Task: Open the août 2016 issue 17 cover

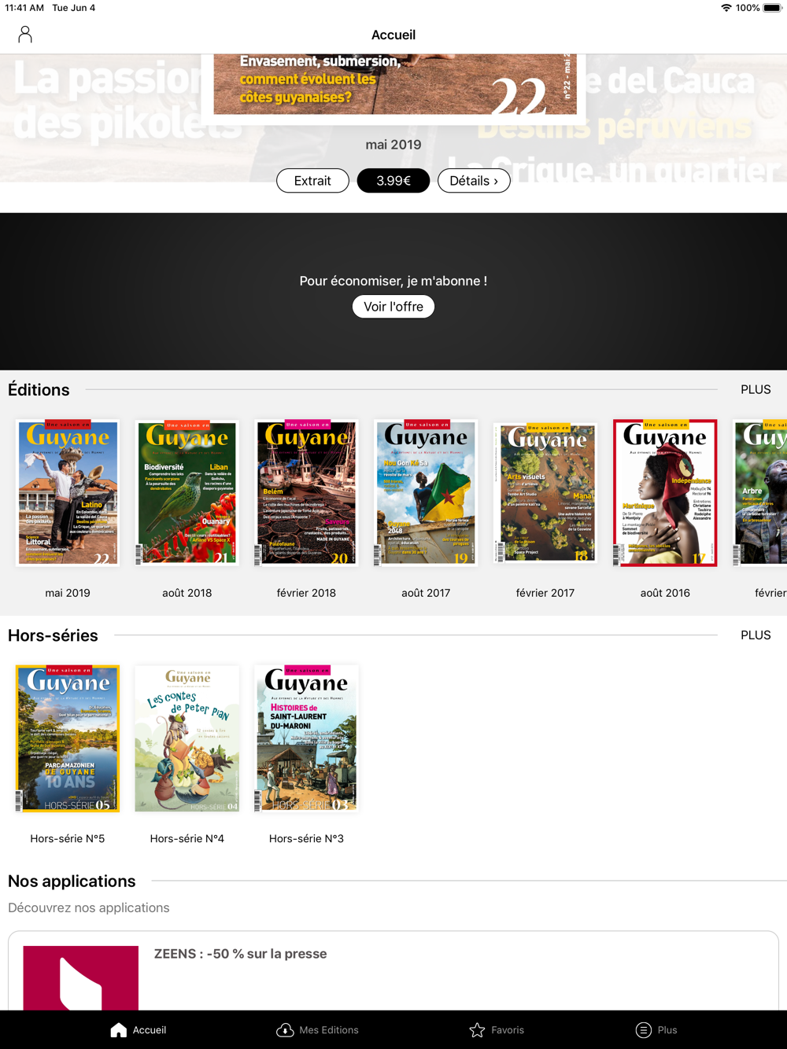Action: pyautogui.click(x=665, y=493)
